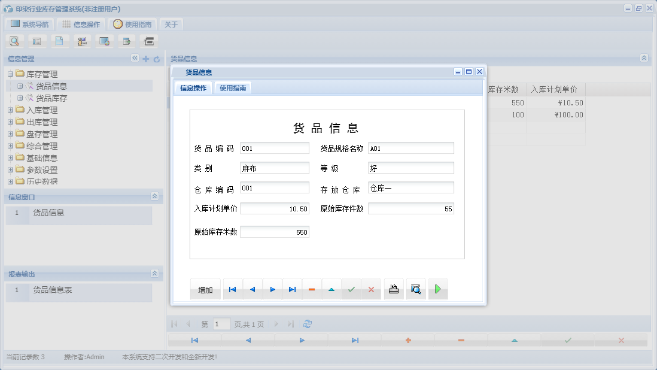The height and width of the screenshot is (370, 657).
Task: Select the search magnifier tool in the main toolbar
Action: coord(14,41)
